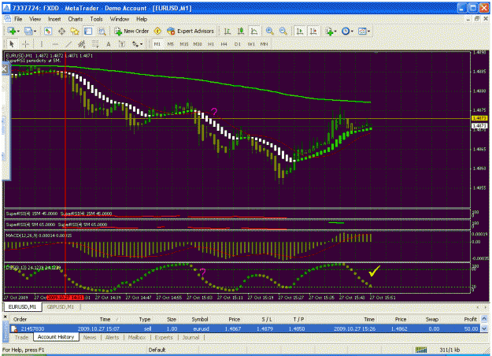Open the Alerts terminal tab
Image resolution: width=492 pixels, height=356 pixels.
click(x=112, y=337)
